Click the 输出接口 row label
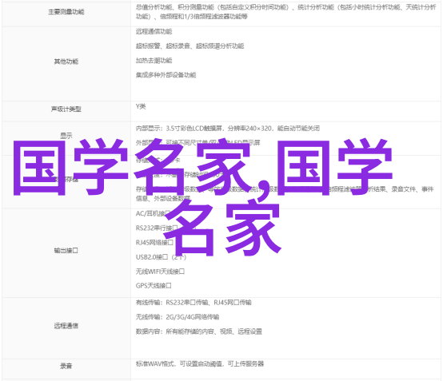Image resolution: width=443 pixels, height=381 pixels. pos(66,250)
